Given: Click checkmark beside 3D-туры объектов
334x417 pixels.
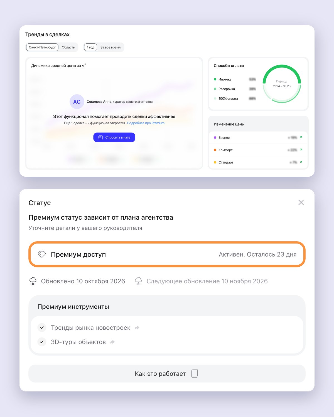Looking at the screenshot, I should coord(42,342).
